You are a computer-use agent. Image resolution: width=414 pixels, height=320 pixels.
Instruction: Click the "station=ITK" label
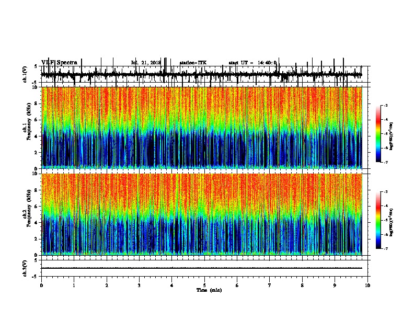tap(193, 63)
